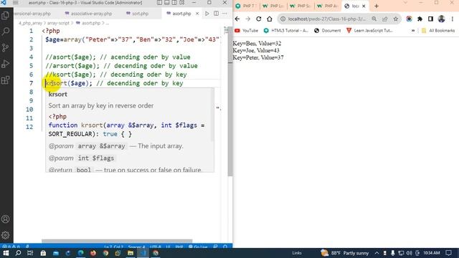The image size is (459, 258).
Task: Open Chrome profile avatar
Action: point(442,19)
